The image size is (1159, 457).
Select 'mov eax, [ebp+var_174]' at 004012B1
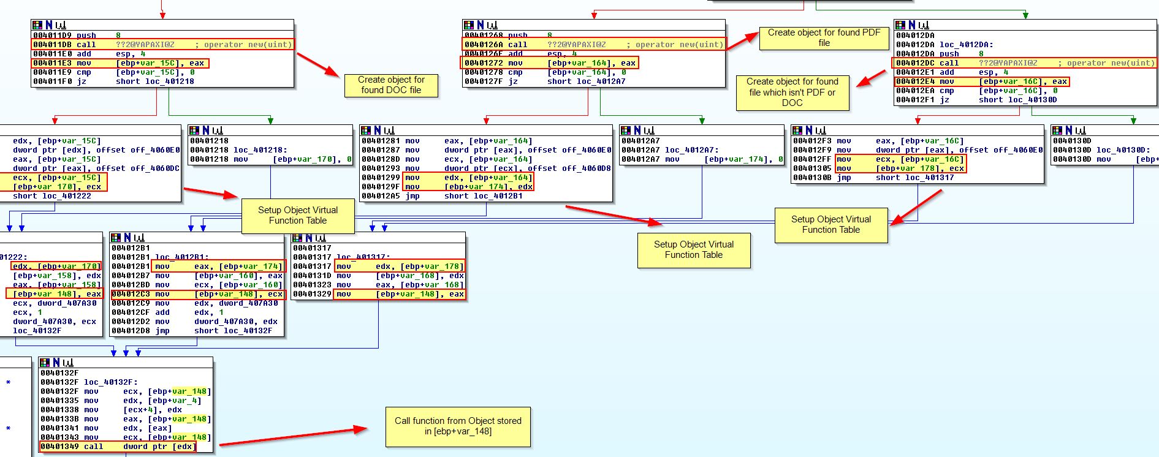pos(197,266)
